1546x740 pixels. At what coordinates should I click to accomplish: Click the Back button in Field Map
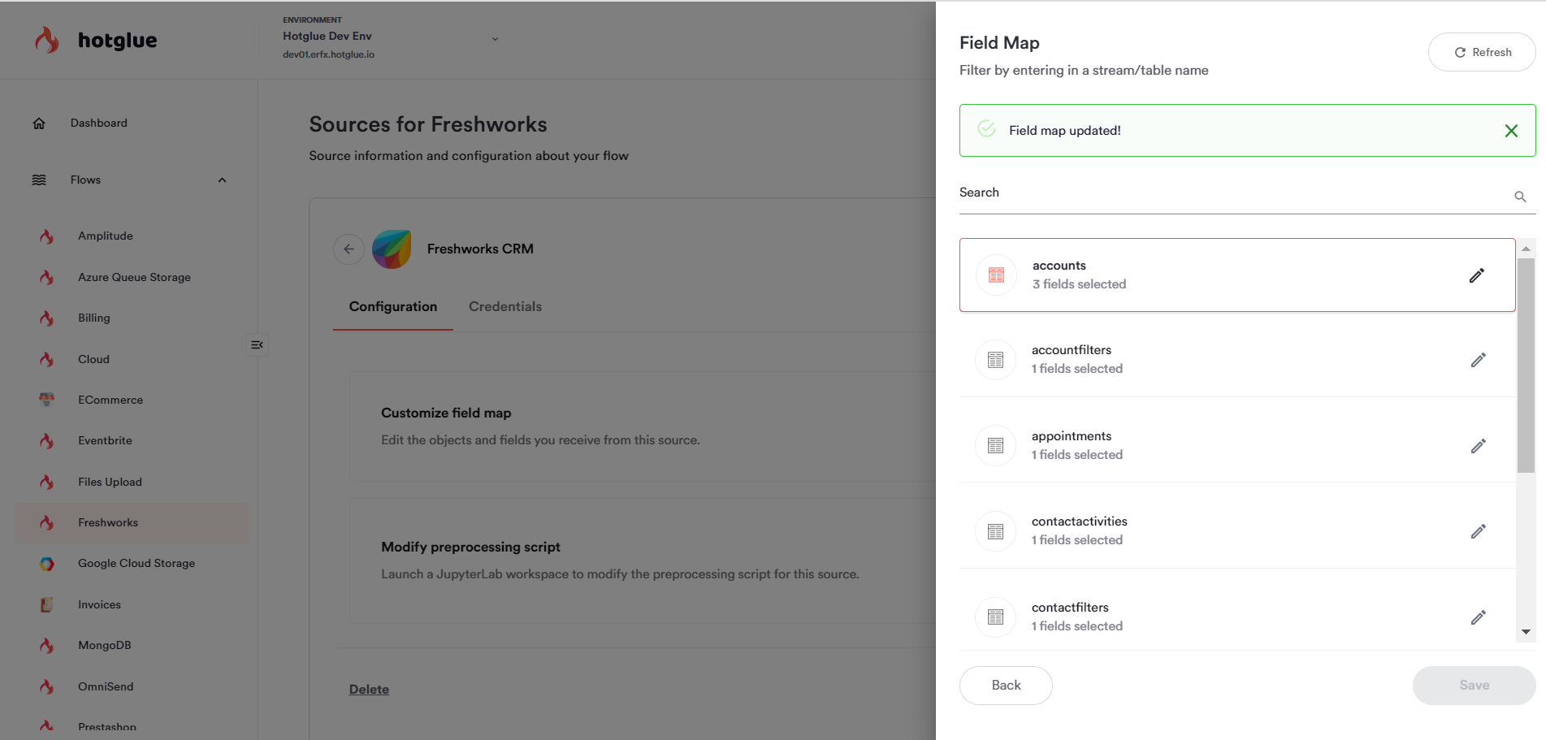point(1005,685)
